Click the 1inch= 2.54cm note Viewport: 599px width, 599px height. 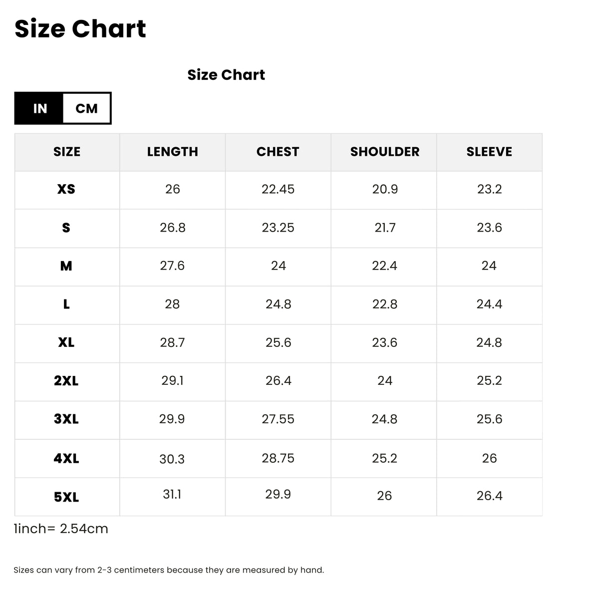click(61, 529)
